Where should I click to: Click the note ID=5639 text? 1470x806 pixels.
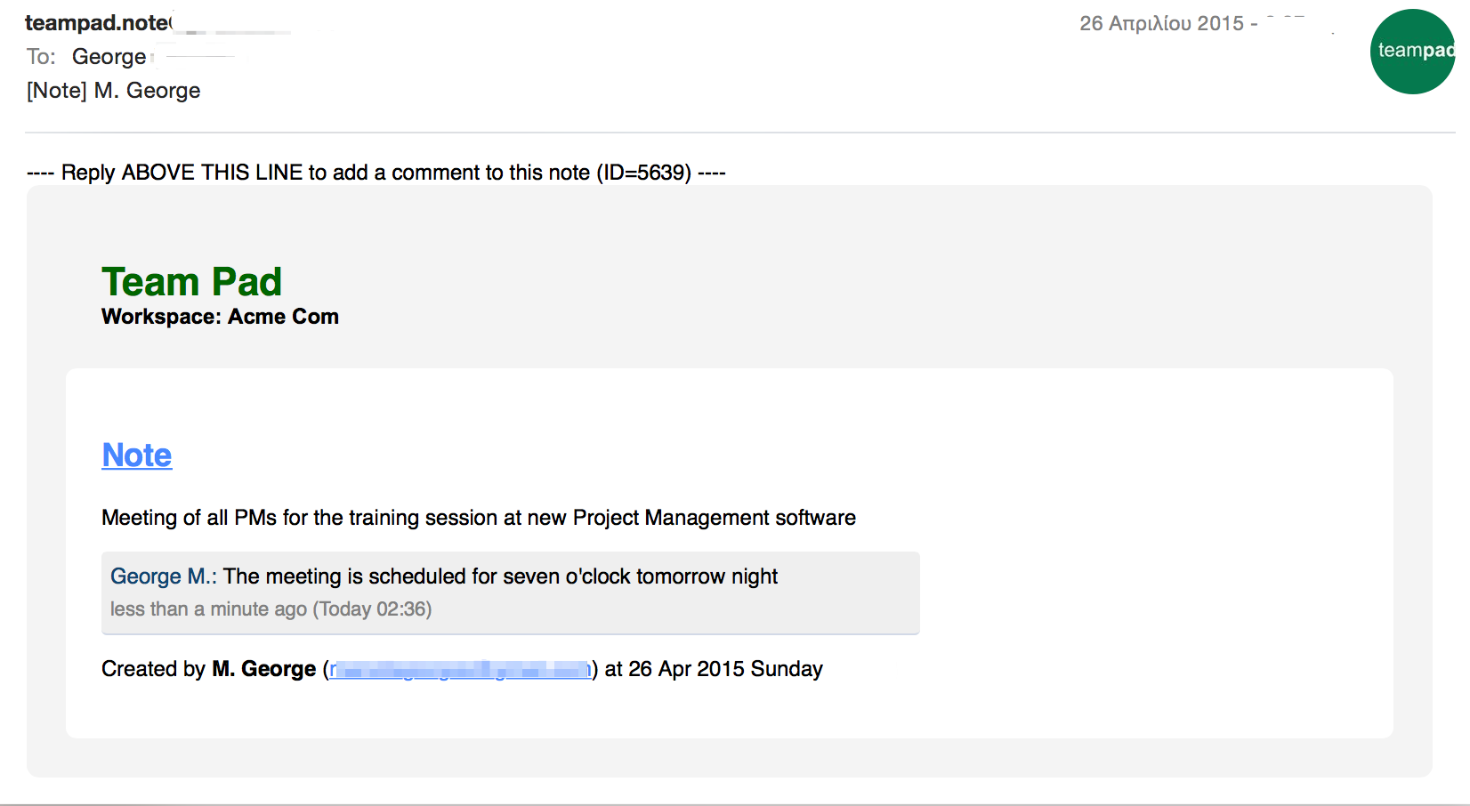[643, 173]
